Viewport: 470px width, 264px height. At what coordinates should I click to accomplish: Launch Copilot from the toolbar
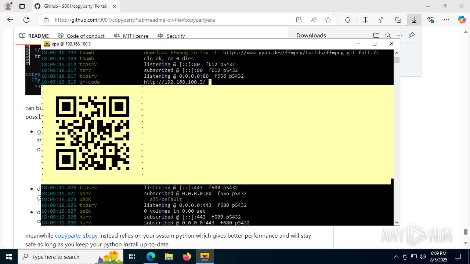pos(462,20)
